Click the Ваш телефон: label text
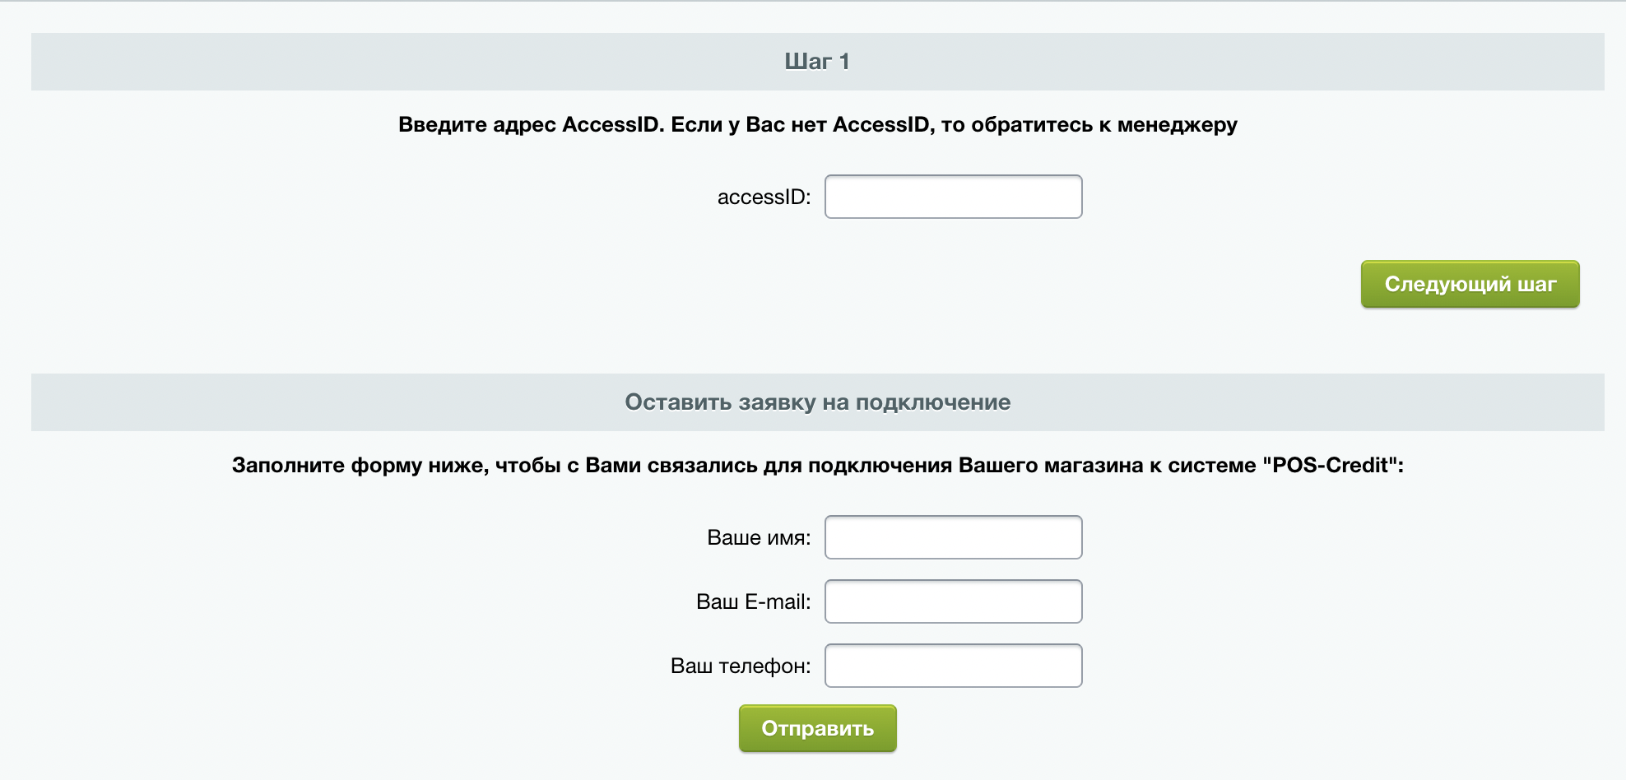This screenshot has height=780, width=1626. pos(740,666)
